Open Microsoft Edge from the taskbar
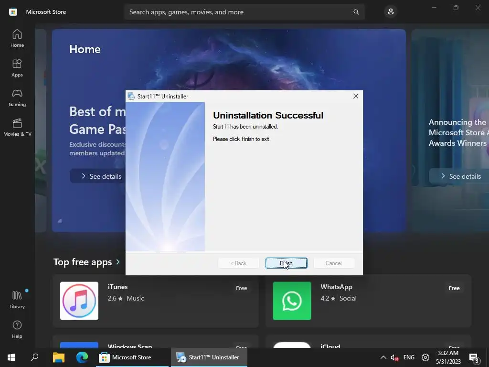Viewport: 489px width, 367px height. 82,357
